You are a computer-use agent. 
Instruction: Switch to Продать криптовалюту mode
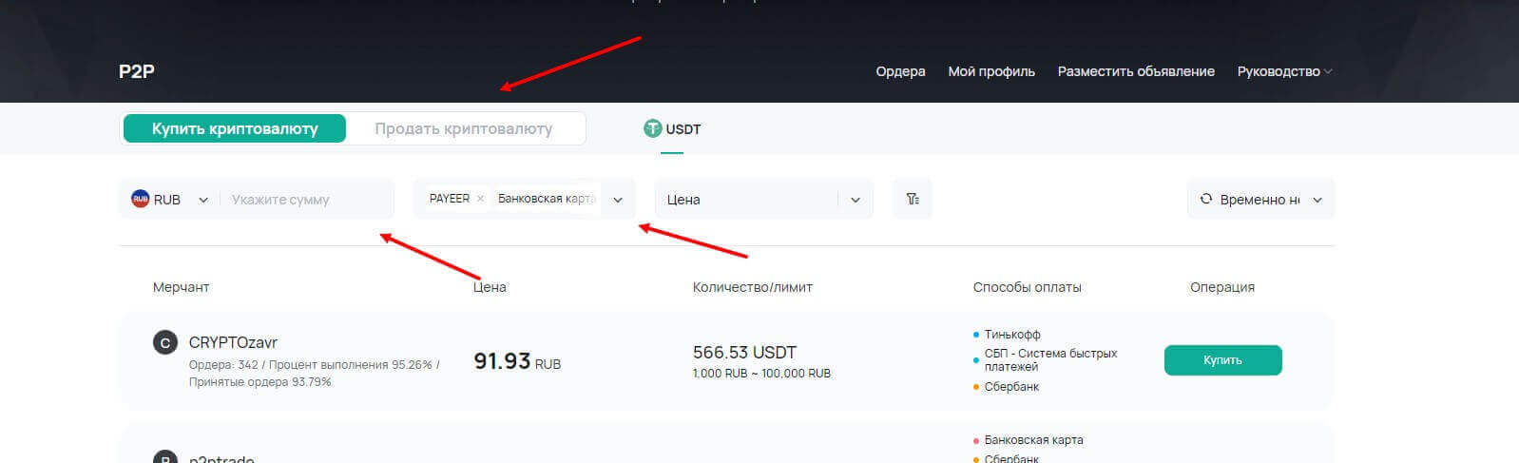pos(463,128)
